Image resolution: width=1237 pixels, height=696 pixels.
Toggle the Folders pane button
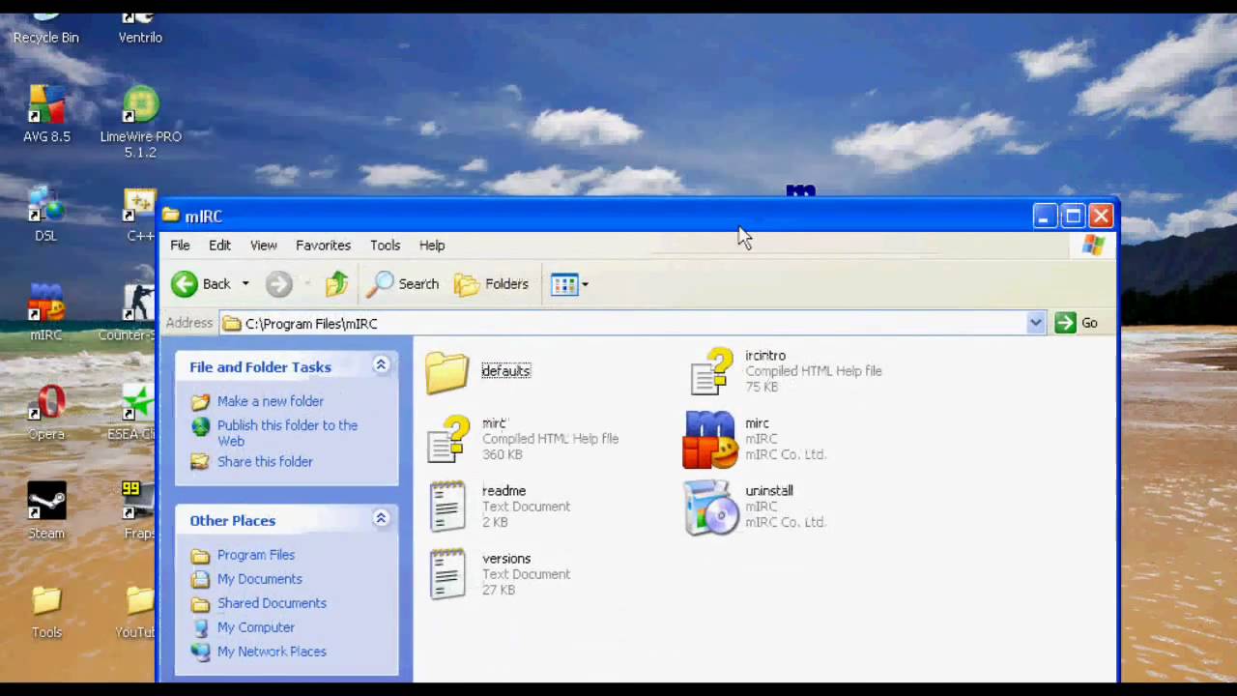click(492, 283)
